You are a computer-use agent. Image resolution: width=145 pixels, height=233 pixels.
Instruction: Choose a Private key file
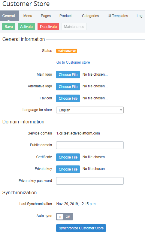[x=68, y=169]
